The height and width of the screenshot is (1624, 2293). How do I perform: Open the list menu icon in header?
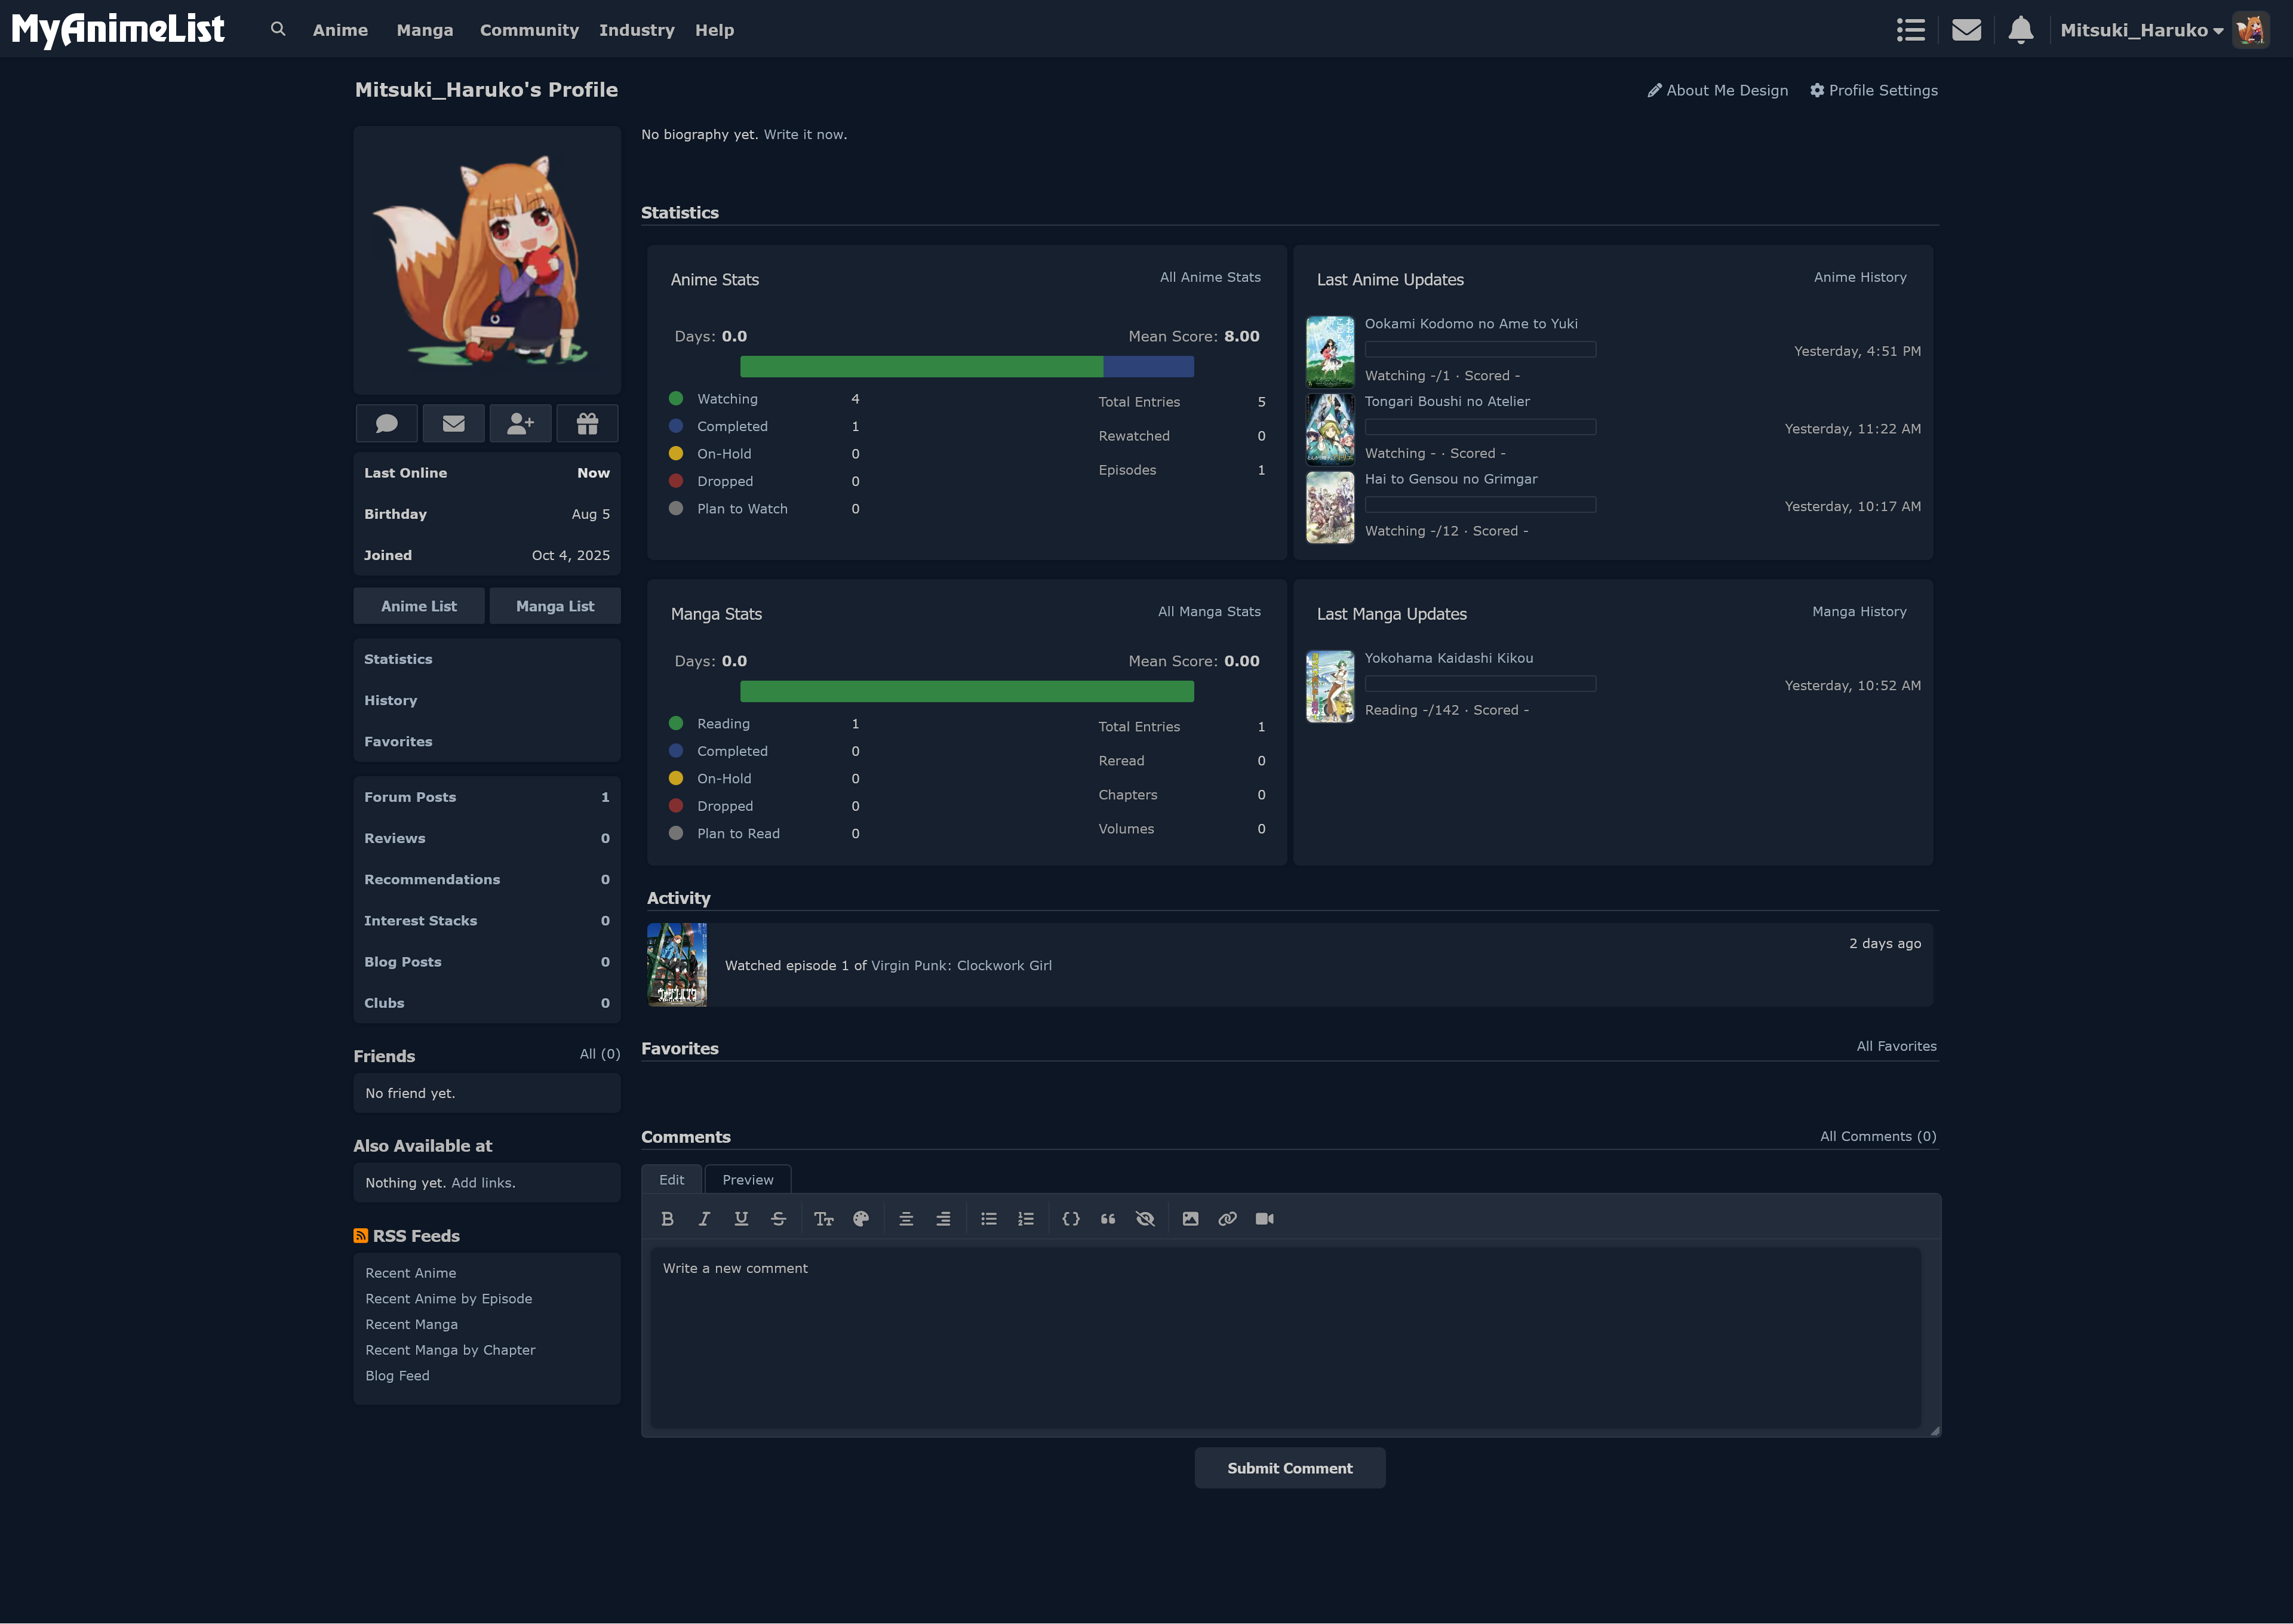point(1911,30)
